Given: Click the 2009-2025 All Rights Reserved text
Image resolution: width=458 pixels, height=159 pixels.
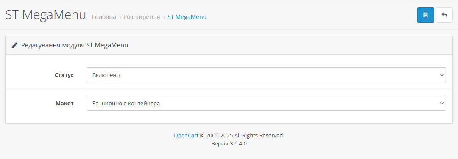Looking at the screenshot, I should click(x=245, y=135).
